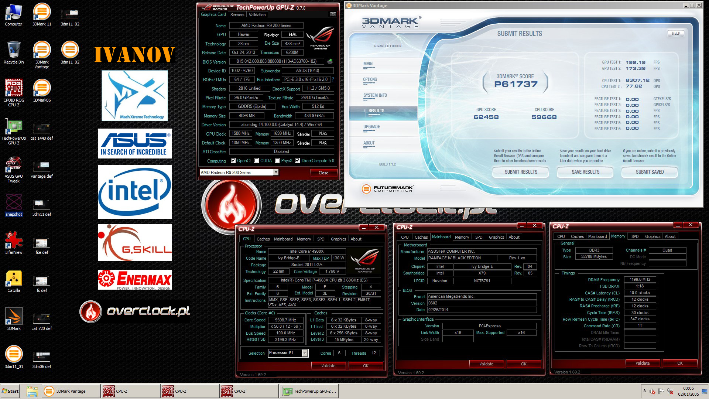
Task: Open the 3dm06 def desktop file
Action: pyautogui.click(x=42, y=359)
